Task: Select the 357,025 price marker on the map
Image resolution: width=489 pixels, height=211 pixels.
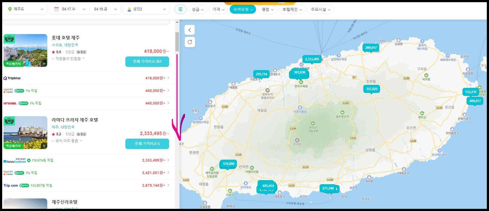Action: pyautogui.click(x=372, y=89)
